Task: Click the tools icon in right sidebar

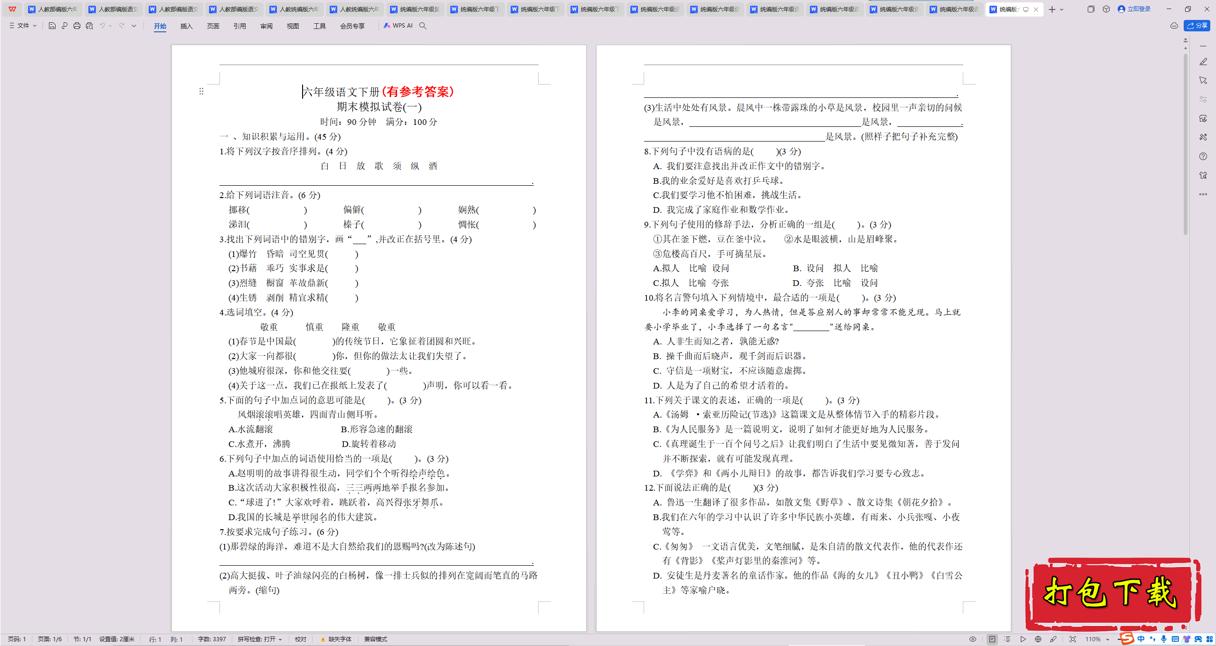Action: [x=1203, y=137]
